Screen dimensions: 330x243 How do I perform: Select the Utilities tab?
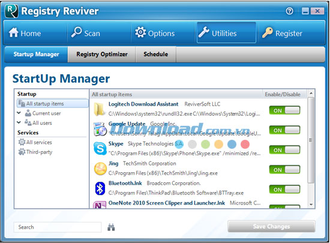coord(226,33)
